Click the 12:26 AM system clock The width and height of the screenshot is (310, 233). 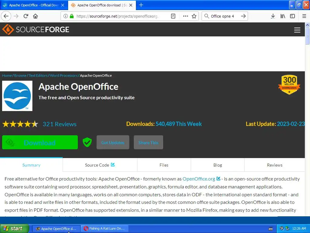[299, 228]
